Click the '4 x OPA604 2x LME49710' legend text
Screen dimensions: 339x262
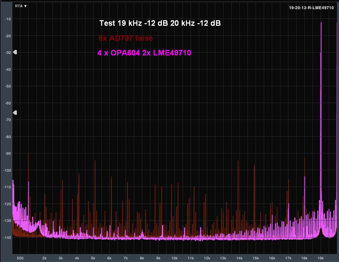click(x=144, y=53)
